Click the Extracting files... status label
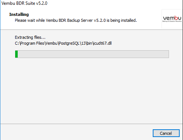Viewport: 183px width, 140px height. pos(30,37)
